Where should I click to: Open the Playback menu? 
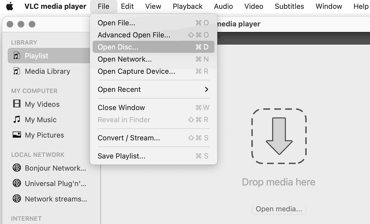coord(187,6)
